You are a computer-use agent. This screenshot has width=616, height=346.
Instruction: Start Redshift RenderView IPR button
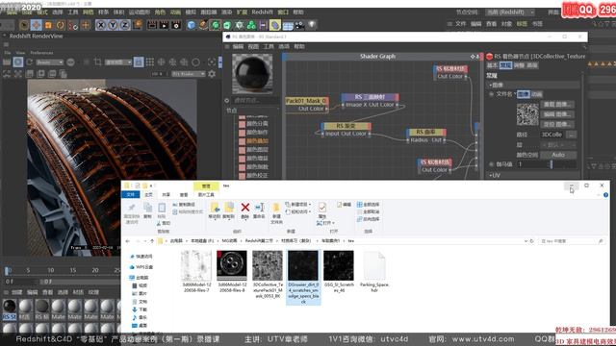coord(18,62)
